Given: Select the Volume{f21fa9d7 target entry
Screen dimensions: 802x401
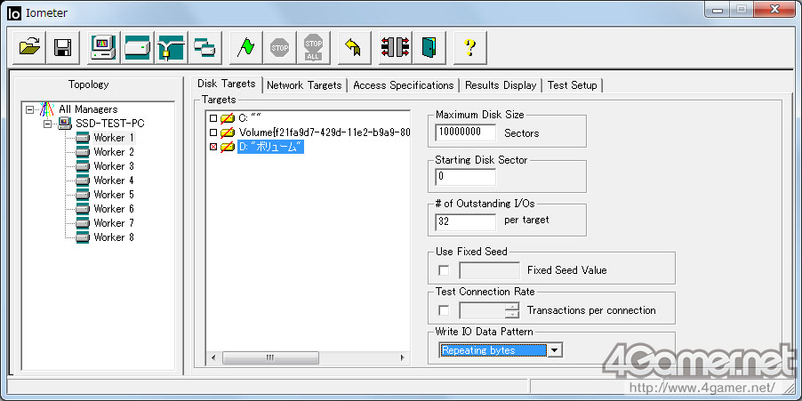Looking at the screenshot, I should (x=325, y=133).
